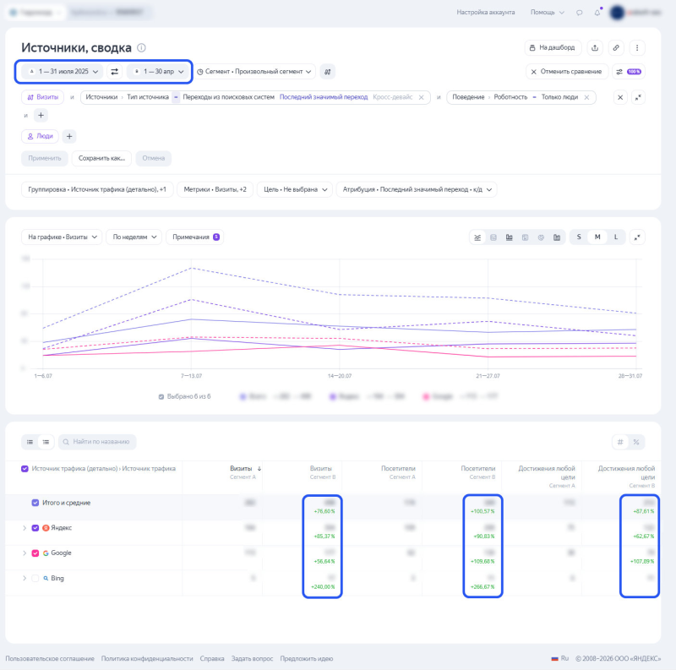Select the pie chart type icon

click(x=541, y=237)
